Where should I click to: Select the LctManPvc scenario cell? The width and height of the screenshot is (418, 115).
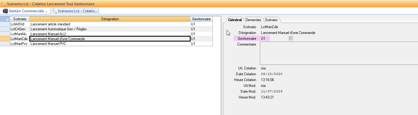pyautogui.click(x=19, y=44)
